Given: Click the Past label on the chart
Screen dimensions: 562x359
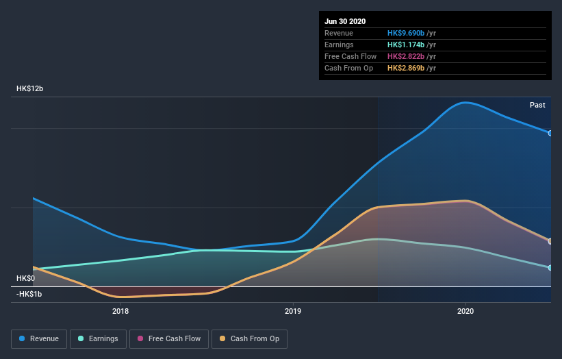Looking at the screenshot, I should [537, 105].
